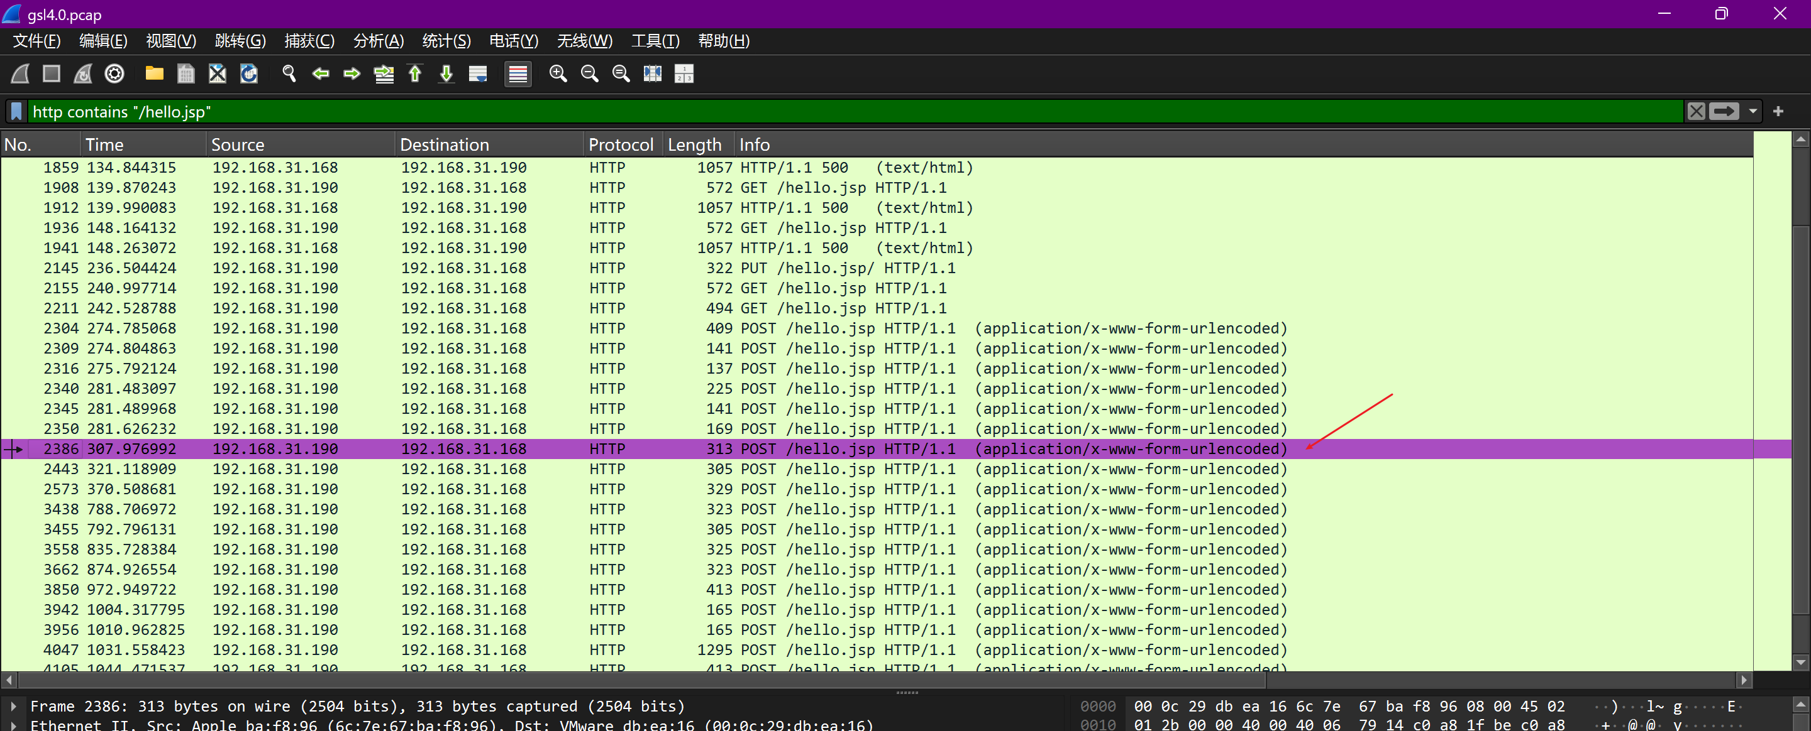
Task: Expand the Frame 2386 details row
Action: tap(13, 706)
